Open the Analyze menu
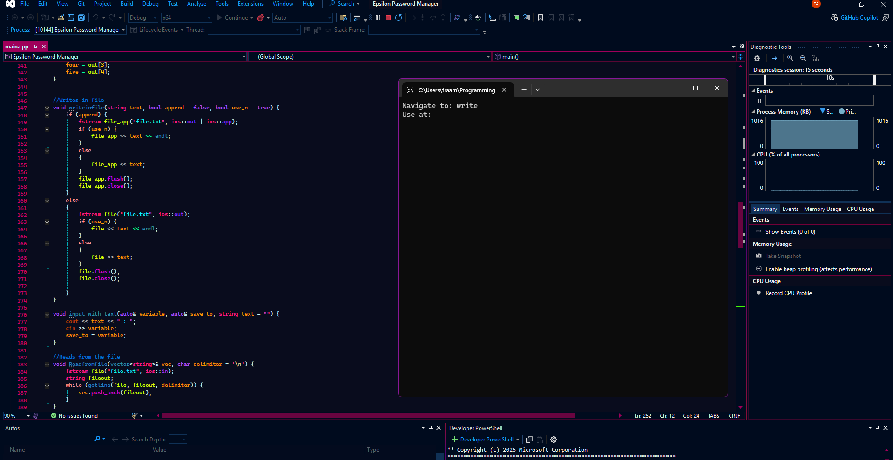893x460 pixels. click(196, 4)
